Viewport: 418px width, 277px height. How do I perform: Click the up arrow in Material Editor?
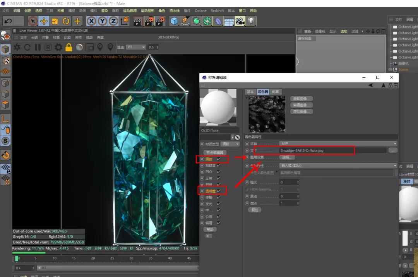pos(384,85)
